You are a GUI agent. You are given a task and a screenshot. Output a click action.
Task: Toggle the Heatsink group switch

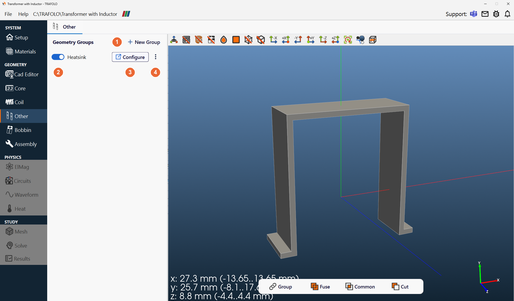(x=58, y=57)
